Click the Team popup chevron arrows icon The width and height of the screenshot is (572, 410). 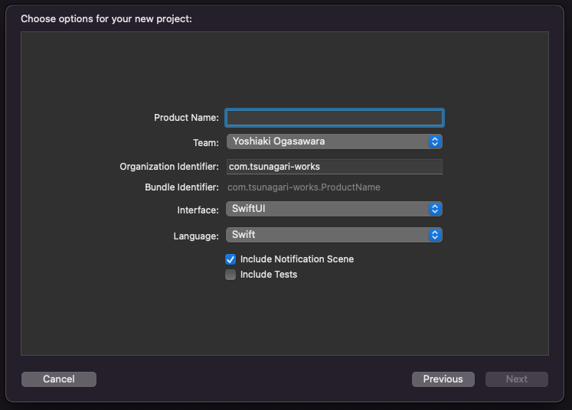click(435, 142)
